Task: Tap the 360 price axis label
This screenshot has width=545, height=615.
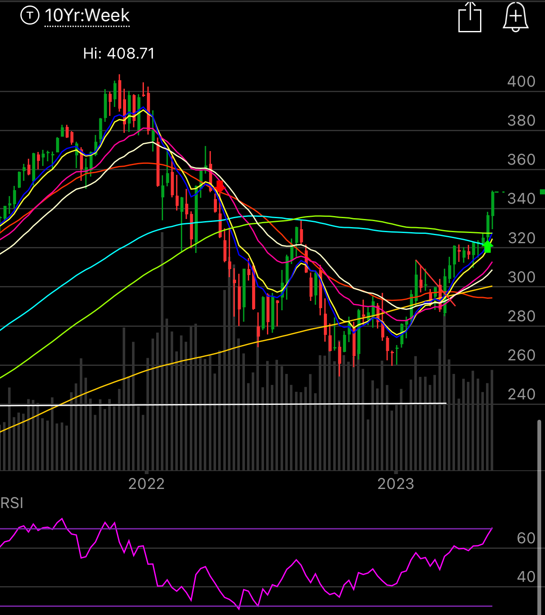Action: [522, 160]
